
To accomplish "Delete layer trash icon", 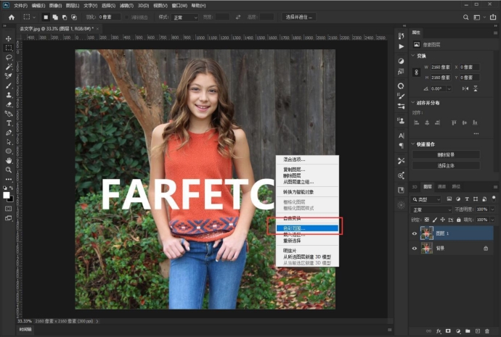I will (487, 331).
